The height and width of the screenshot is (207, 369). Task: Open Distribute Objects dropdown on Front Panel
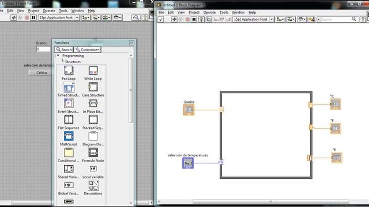[x=96, y=18]
